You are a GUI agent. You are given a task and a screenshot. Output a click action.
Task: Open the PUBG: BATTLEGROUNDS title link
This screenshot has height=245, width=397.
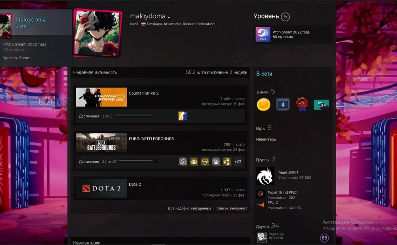pos(151,139)
